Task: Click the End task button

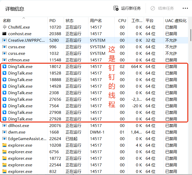Action: 162,8
